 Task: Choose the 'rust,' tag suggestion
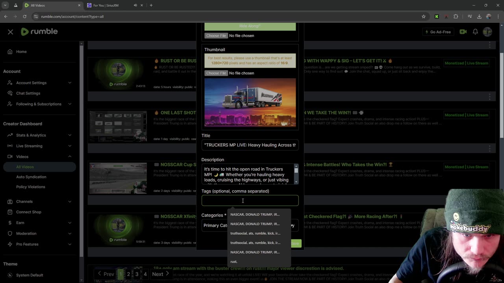(x=234, y=261)
